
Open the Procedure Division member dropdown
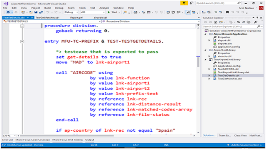(x=199, y=22)
